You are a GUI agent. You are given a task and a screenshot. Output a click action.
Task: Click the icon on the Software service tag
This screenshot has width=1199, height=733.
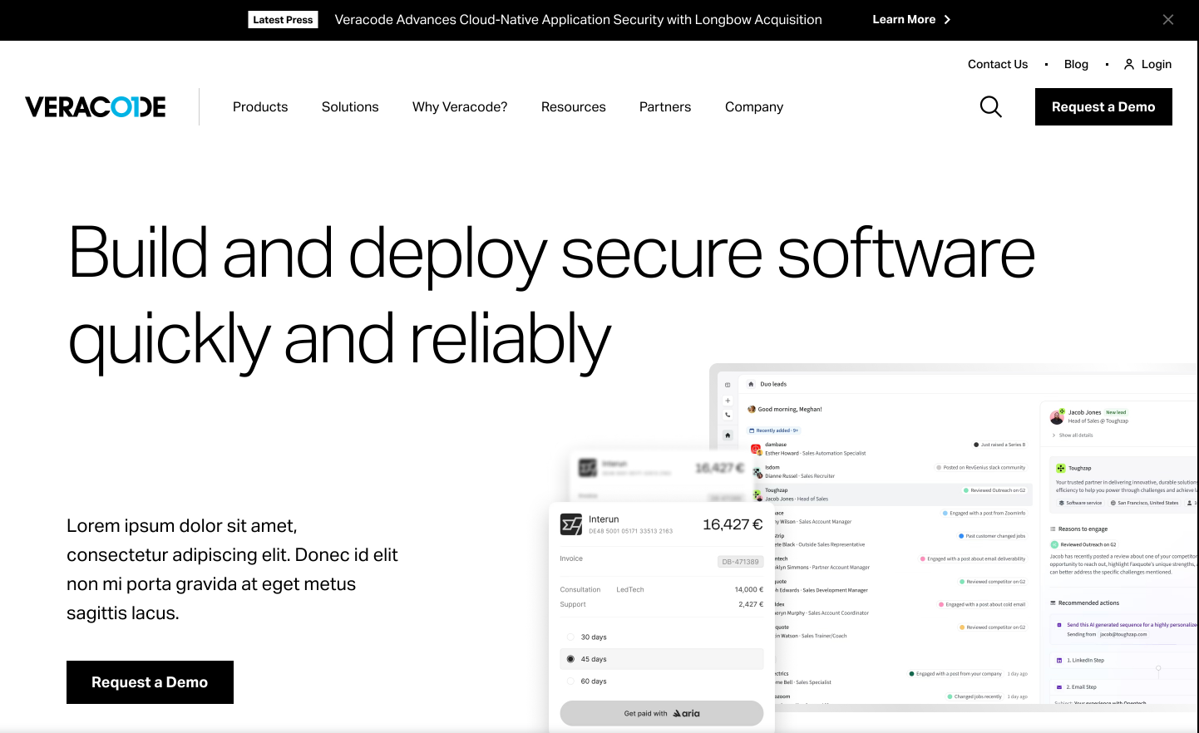(x=1062, y=503)
